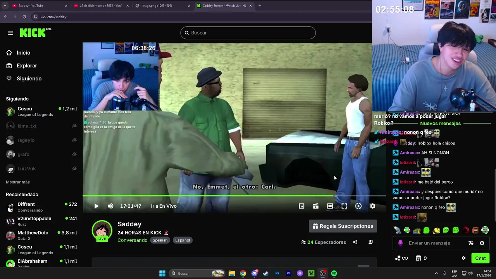Open chat settings gear
This screenshot has height=279, width=496.
click(463, 258)
